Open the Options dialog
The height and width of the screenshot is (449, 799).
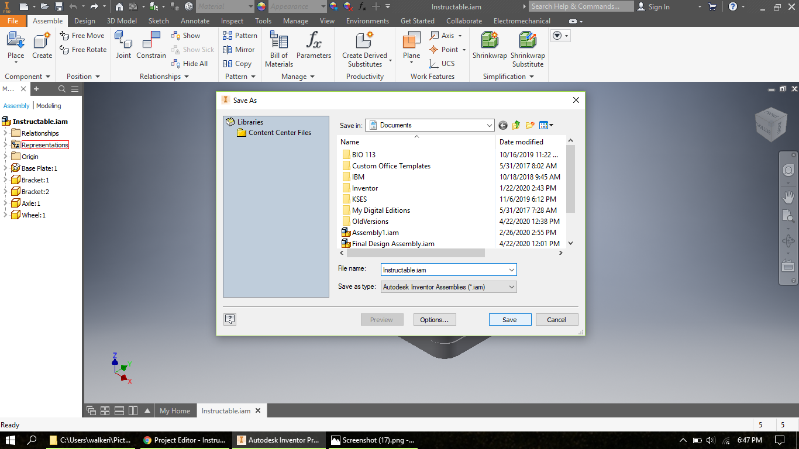click(435, 319)
